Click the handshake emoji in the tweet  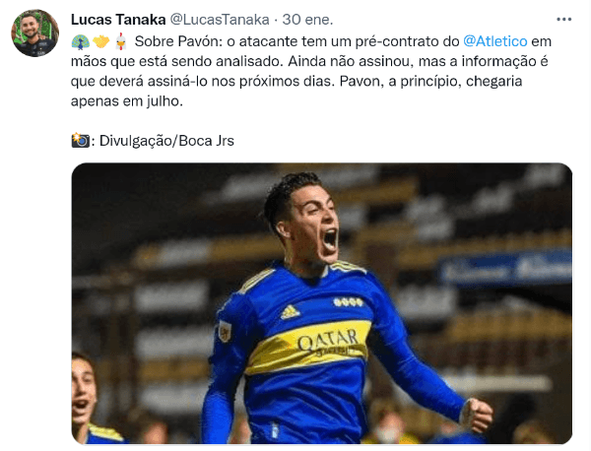tap(100, 41)
